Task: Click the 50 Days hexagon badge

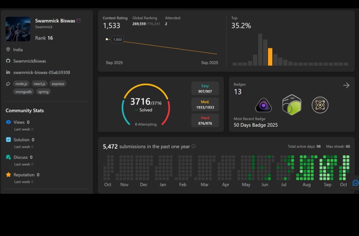Action: [x=292, y=105]
